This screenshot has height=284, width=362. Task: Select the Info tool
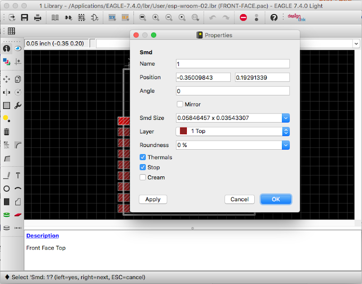pos(6,48)
